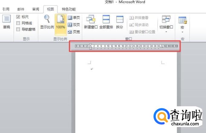Switch to Draft (草稿) view
Image resolution: width=206 pixels, height=133 pixels.
(6, 22)
